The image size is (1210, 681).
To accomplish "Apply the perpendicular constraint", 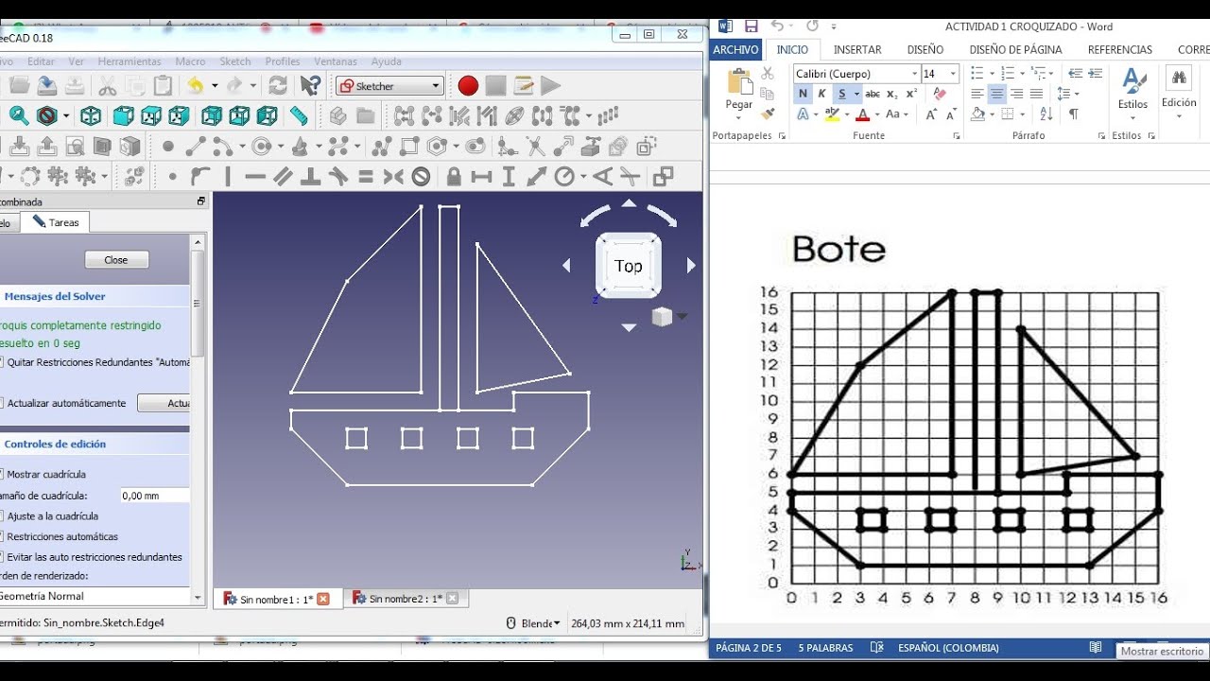I will (x=310, y=176).
